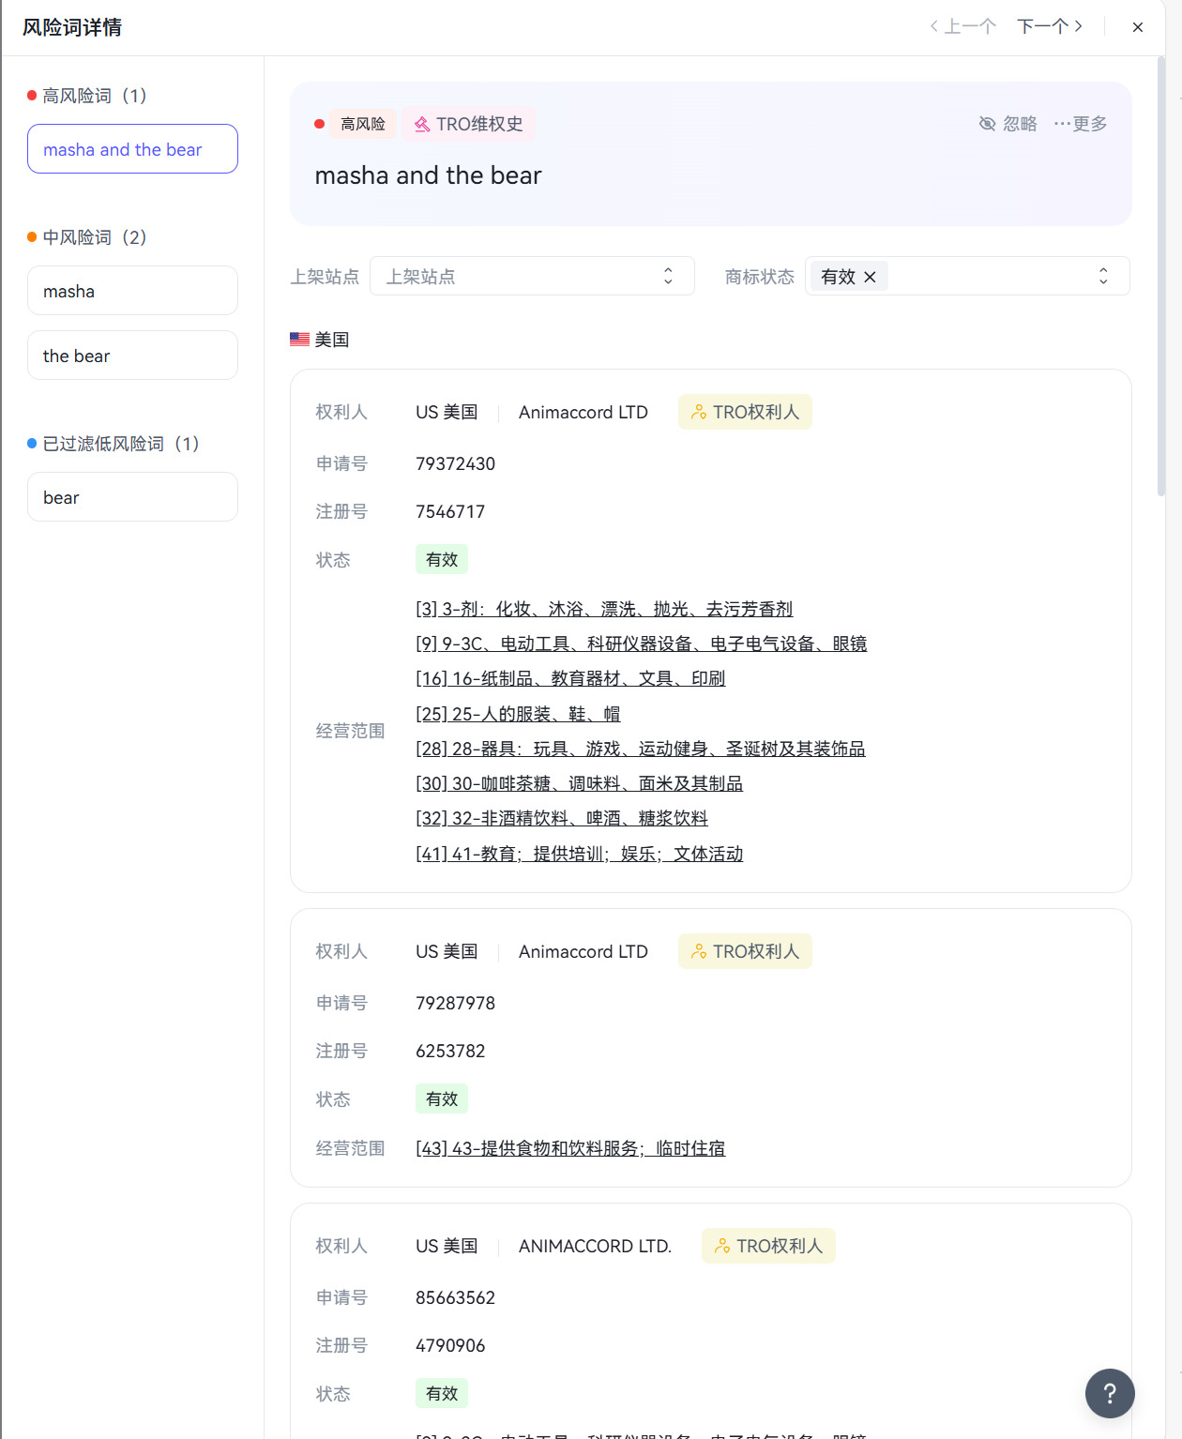This screenshot has width=1182, height=1439.
Task: Click the 美国 flag icon
Action: tap(299, 339)
